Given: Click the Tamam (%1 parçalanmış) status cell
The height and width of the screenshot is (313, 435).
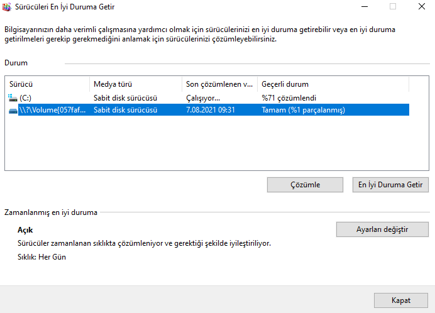Looking at the screenshot, I should 304,111.
